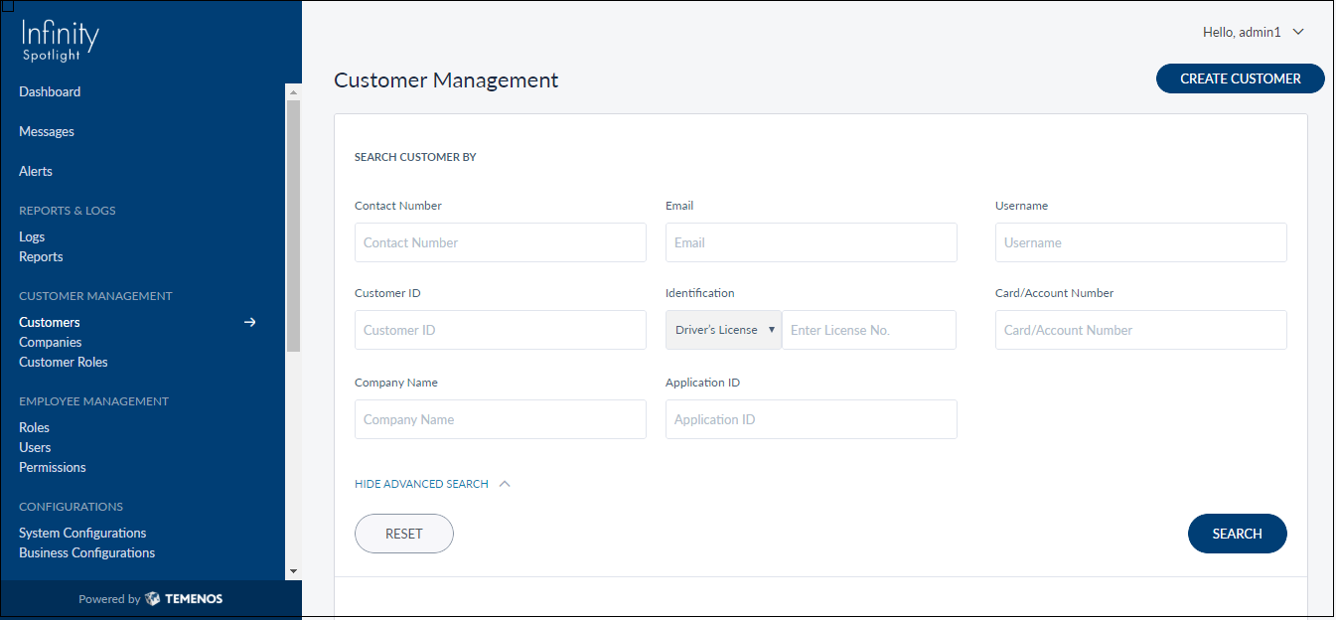Focus the Contact Number input field
This screenshot has height=620, width=1336.
point(500,242)
